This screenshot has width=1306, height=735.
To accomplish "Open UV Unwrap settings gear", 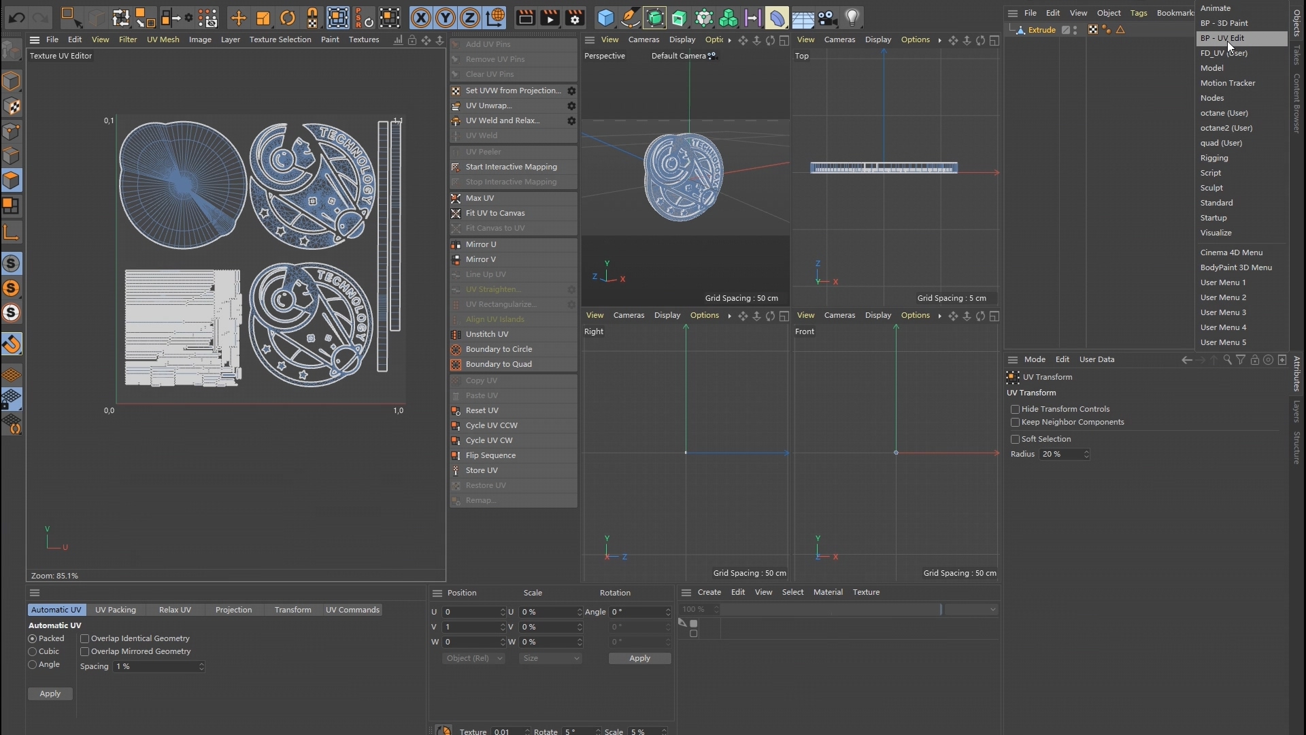I will (x=571, y=105).
